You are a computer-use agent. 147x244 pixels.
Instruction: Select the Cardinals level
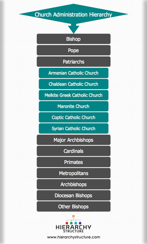point(73,151)
